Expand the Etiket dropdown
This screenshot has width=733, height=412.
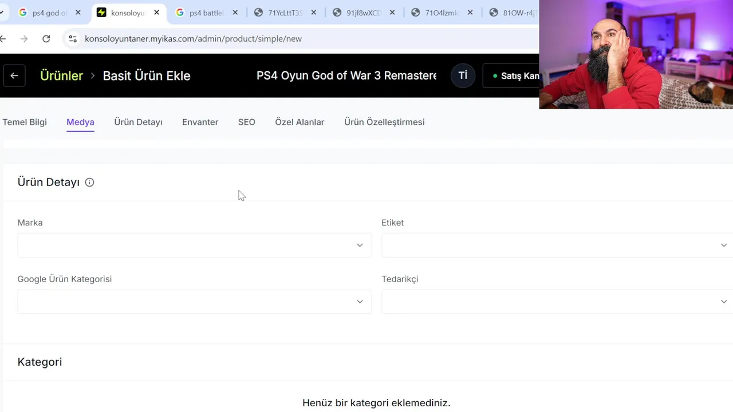(x=557, y=245)
